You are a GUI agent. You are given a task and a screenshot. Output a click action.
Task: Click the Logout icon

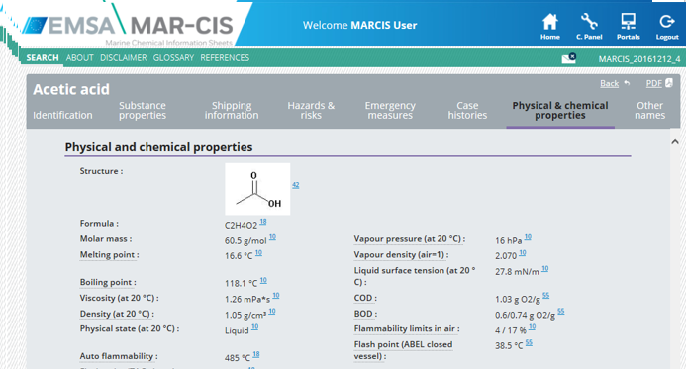(x=667, y=21)
